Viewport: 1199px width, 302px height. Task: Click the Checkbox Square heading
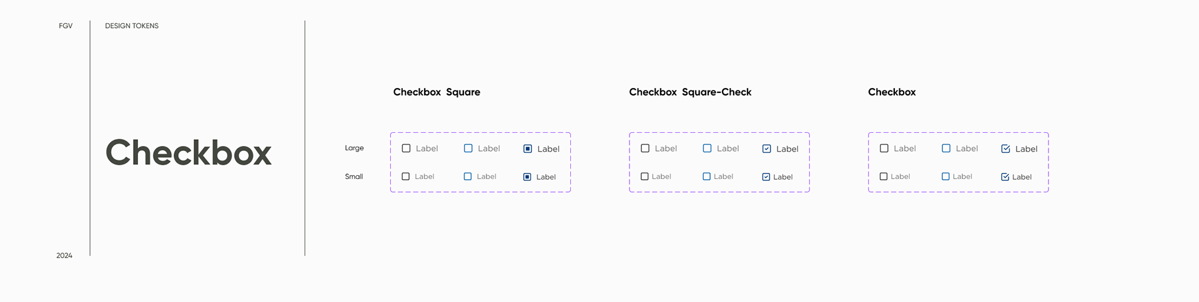coord(437,92)
